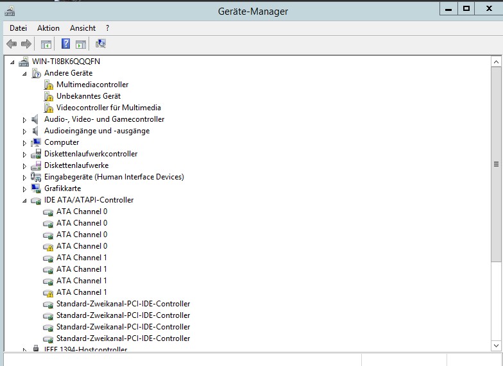Click the show/hide action pane icon
This screenshot has width=503, height=366.
(x=81, y=44)
